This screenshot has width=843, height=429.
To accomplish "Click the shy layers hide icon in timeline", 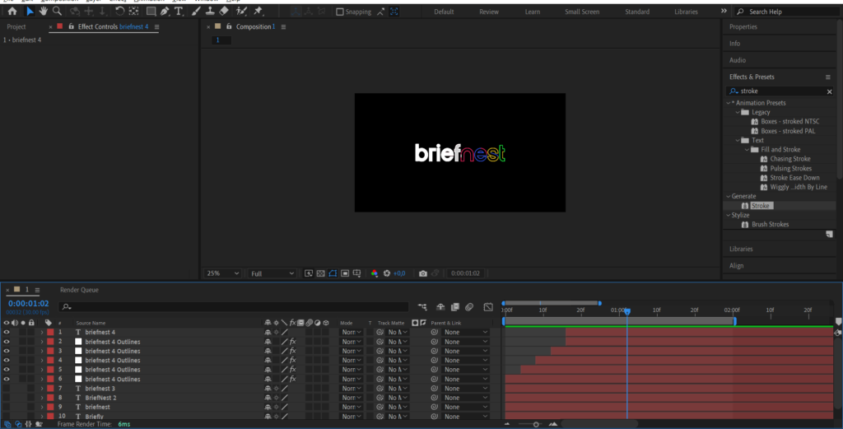I will (440, 307).
